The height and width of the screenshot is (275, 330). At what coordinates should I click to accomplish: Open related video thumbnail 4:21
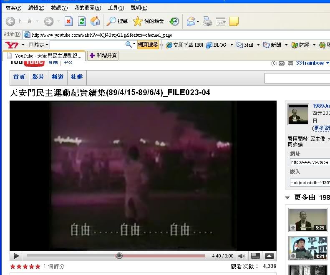(x=308, y=248)
